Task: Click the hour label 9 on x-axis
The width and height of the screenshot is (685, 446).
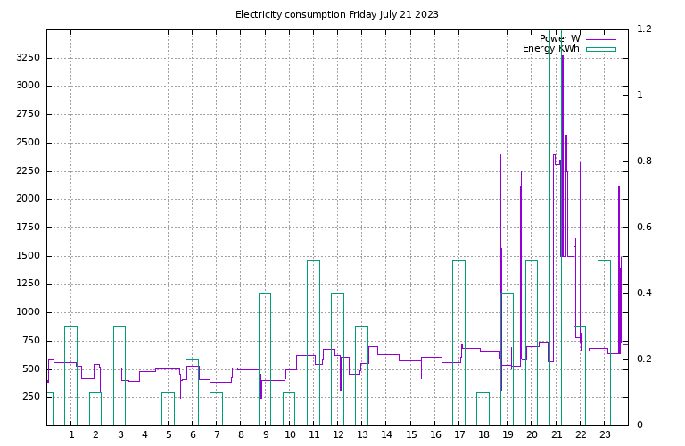Action: 266,435
